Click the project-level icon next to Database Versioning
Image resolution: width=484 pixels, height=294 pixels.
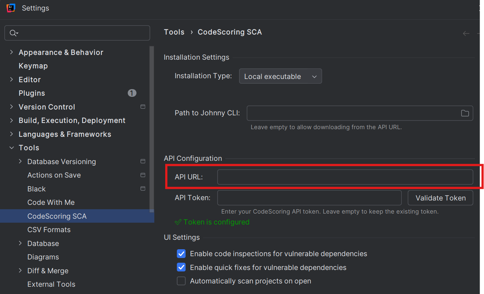pos(143,162)
